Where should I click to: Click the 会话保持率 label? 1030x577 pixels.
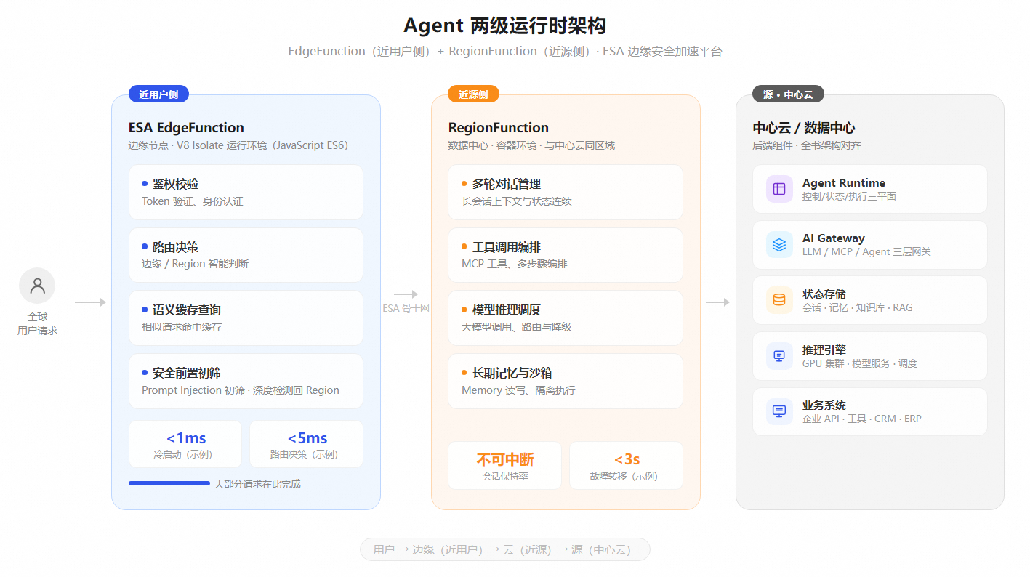coord(505,477)
